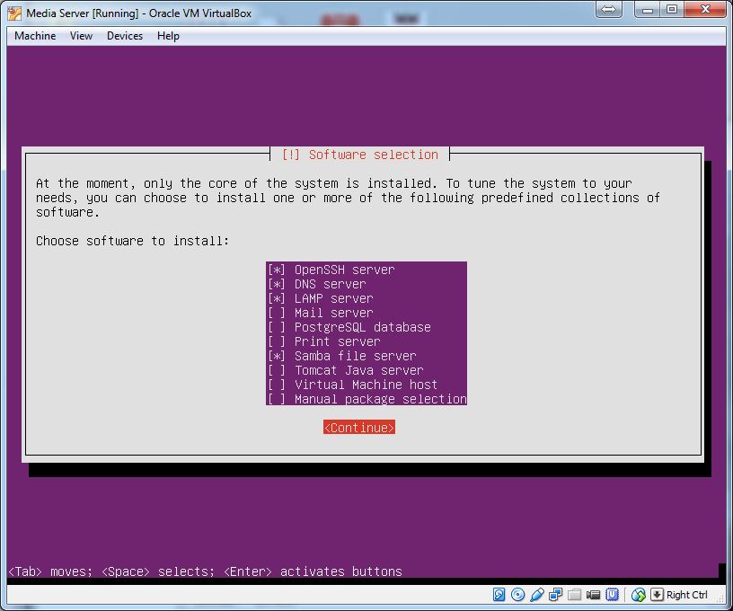Enable the Mail server option

[x=277, y=313]
